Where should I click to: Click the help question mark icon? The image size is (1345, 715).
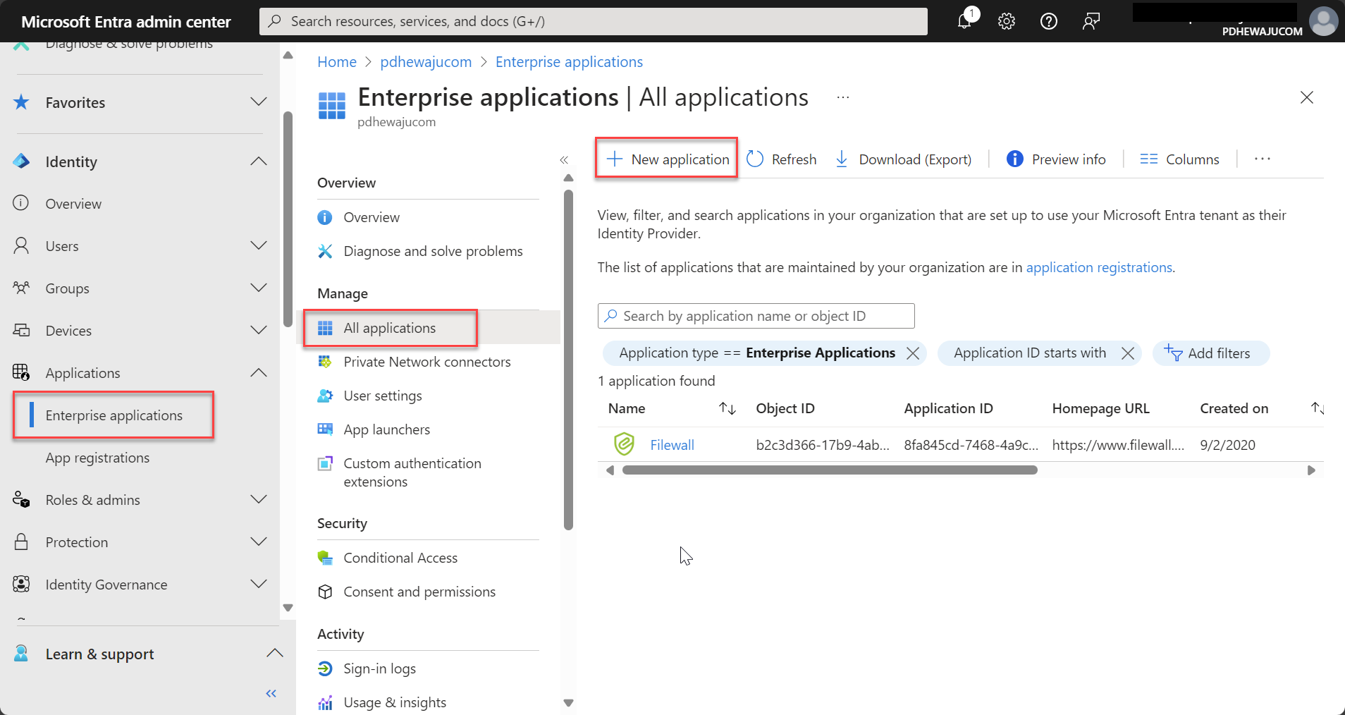[1049, 21]
